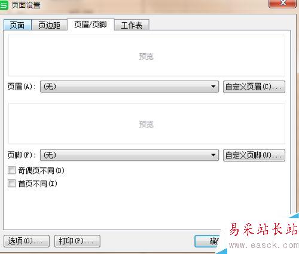Close the 页面设置 dialog window
Screen dimensions: 299x254
click(x=282, y=3)
